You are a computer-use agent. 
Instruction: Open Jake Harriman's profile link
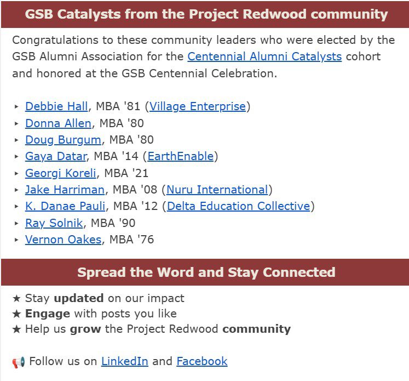click(65, 190)
